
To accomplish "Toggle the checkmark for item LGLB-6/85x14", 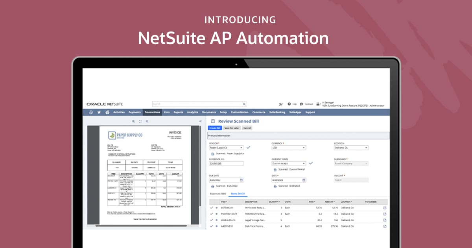I will coord(212,220).
